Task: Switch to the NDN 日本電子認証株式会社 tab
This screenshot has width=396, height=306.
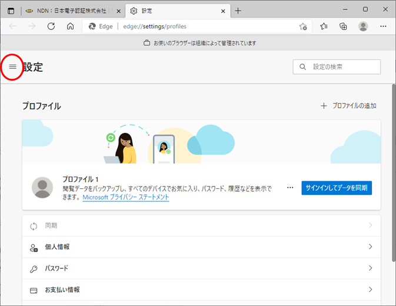Action: 72,11
